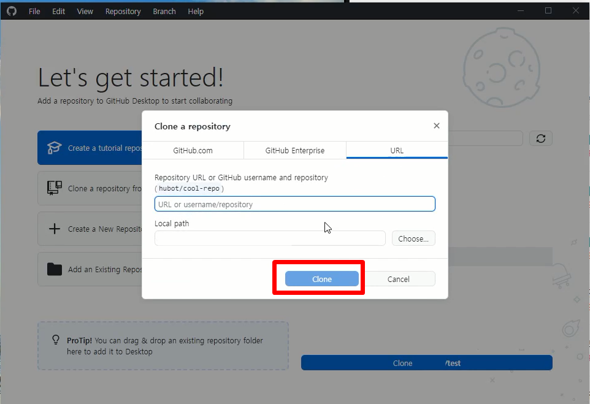The image size is (590, 404).
Task: Switch to the GitHub Enterprise tab
Action: [x=294, y=150]
